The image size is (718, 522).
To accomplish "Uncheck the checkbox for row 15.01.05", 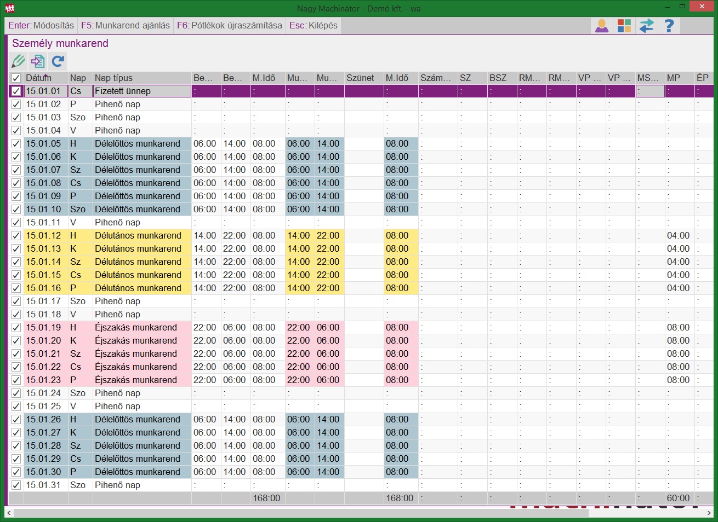I will pyautogui.click(x=16, y=144).
